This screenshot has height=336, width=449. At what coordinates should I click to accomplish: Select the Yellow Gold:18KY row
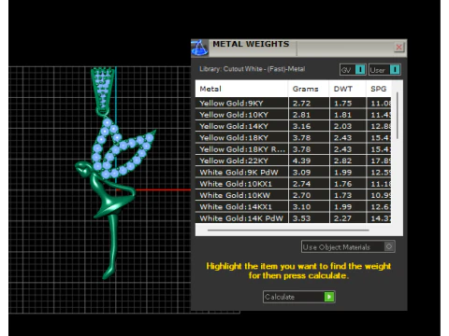pyautogui.click(x=293, y=138)
